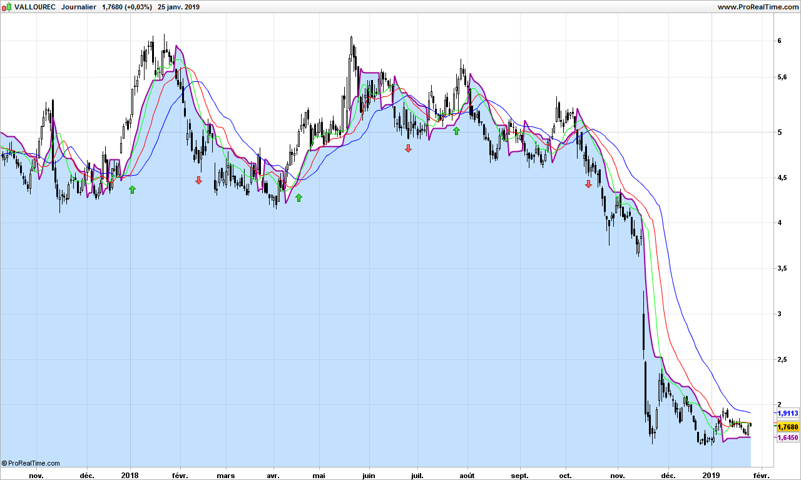Click the yellow 1,7680 current price label
The width and height of the screenshot is (801, 480).
[788, 427]
